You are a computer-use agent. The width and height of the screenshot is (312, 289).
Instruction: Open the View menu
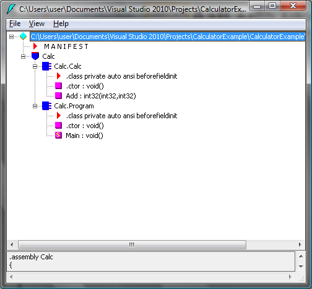[x=37, y=24]
